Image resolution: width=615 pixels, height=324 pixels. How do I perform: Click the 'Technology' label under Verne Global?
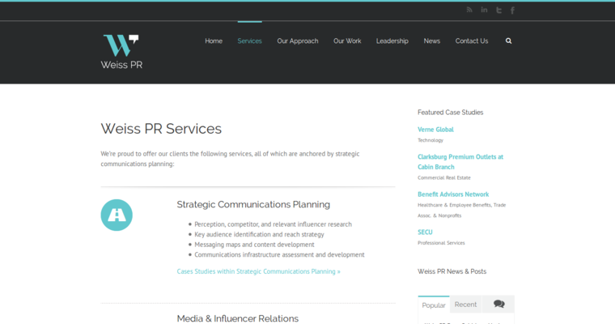click(x=430, y=140)
